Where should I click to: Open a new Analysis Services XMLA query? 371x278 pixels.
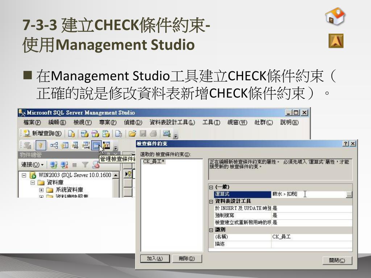click(x=106, y=134)
